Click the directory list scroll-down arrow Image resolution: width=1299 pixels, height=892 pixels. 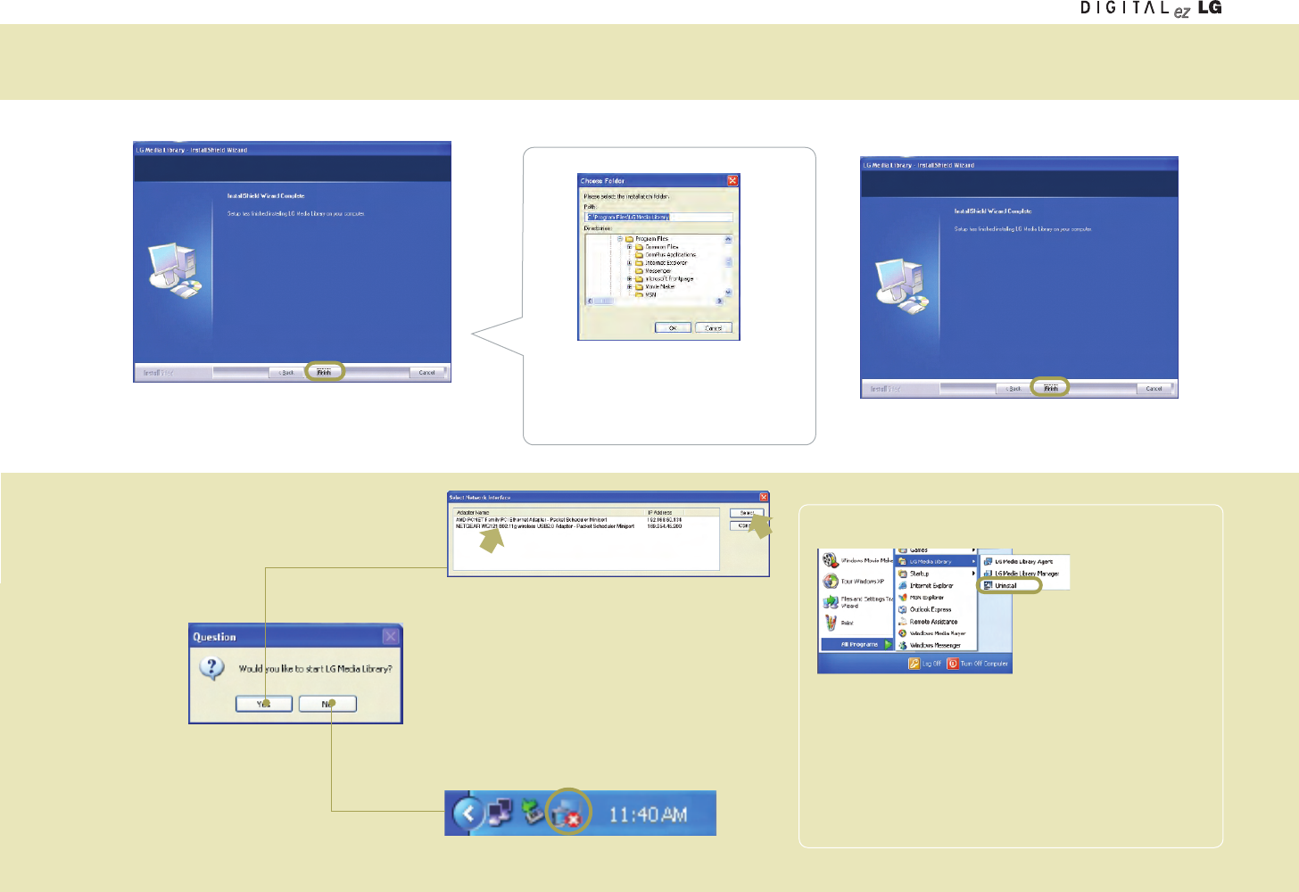[728, 292]
